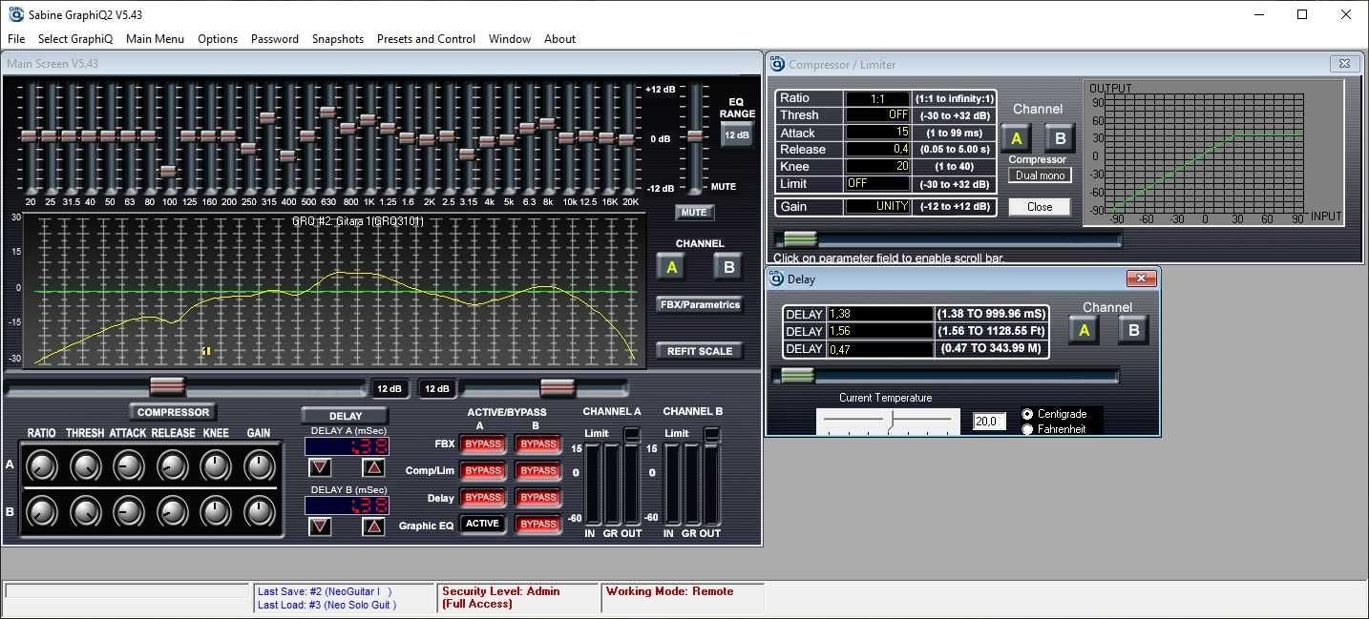Click the channel A ATTACK knob

(x=128, y=465)
